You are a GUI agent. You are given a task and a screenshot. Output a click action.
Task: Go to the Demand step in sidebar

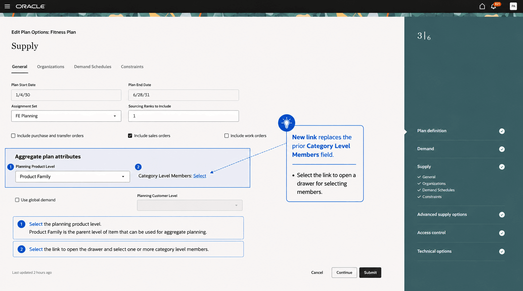[426, 149]
